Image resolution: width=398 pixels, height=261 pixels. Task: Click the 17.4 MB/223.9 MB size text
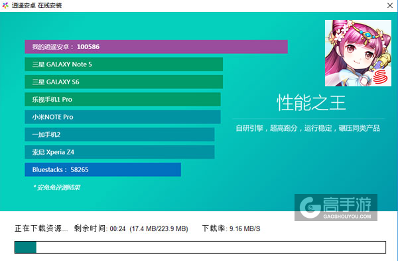click(x=159, y=228)
